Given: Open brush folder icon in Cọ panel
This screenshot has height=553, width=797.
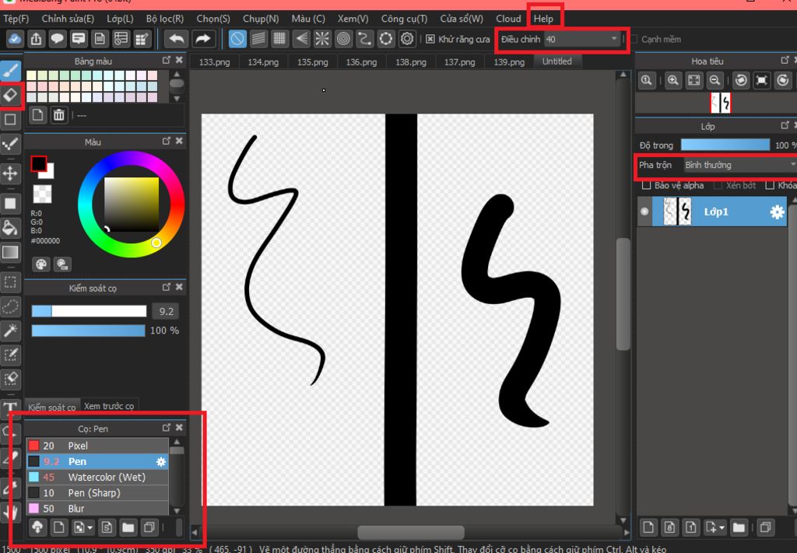Looking at the screenshot, I should [128, 527].
